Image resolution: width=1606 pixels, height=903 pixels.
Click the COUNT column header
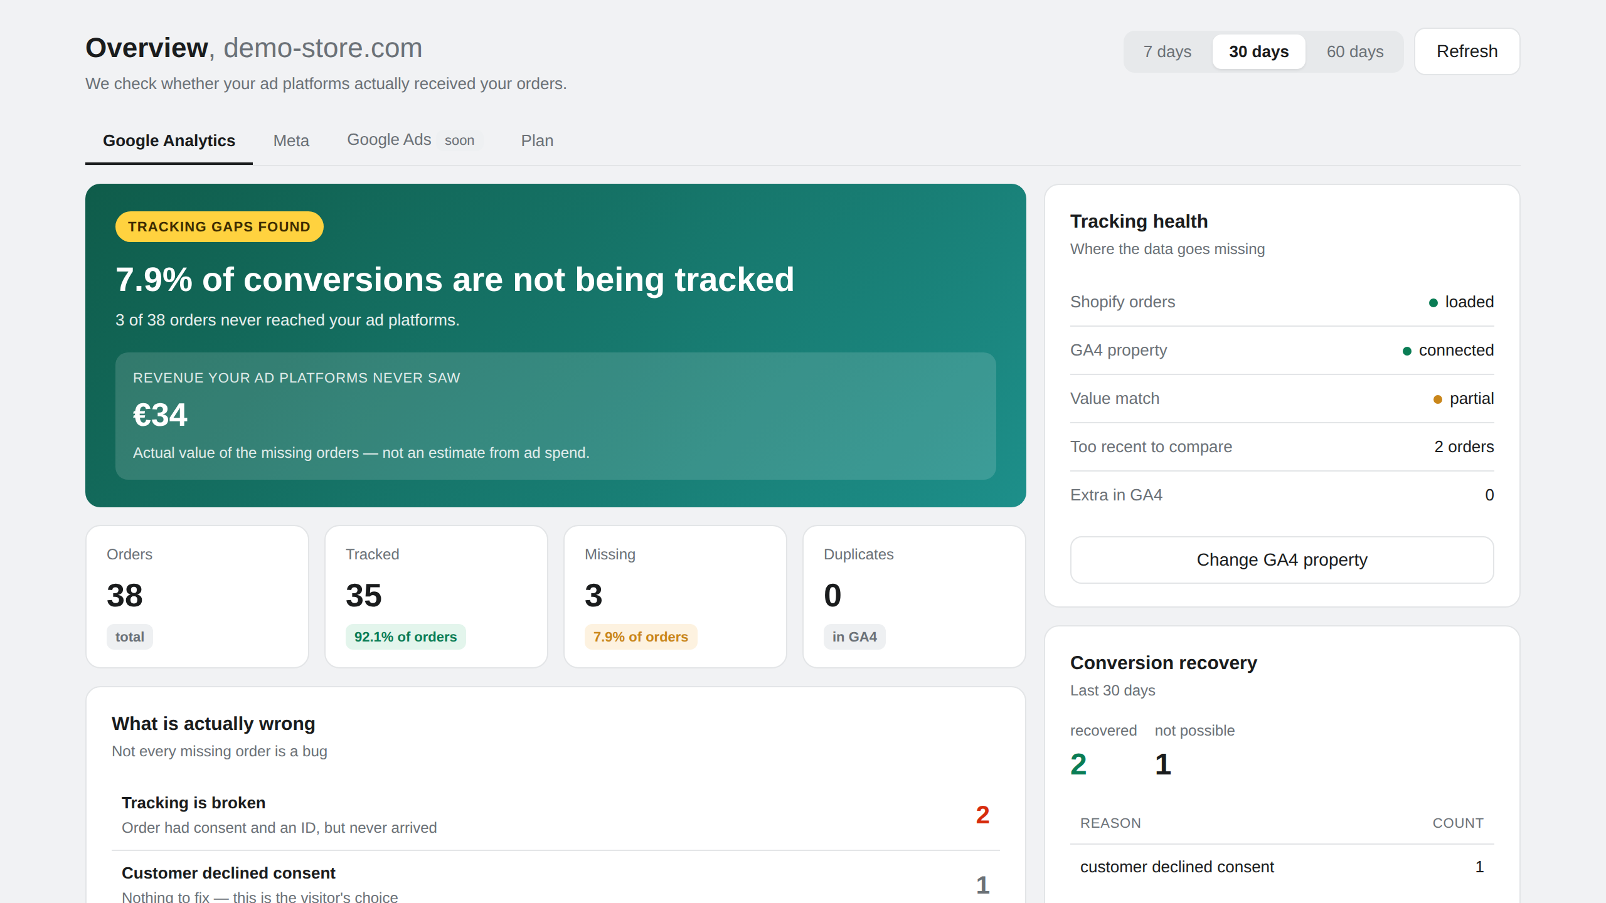(x=1458, y=823)
